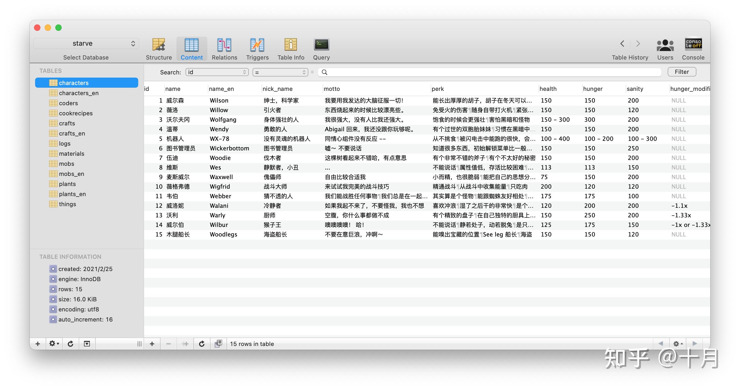This screenshot has width=740, height=389.
Task: Go back in table history
Action: pos(622,44)
